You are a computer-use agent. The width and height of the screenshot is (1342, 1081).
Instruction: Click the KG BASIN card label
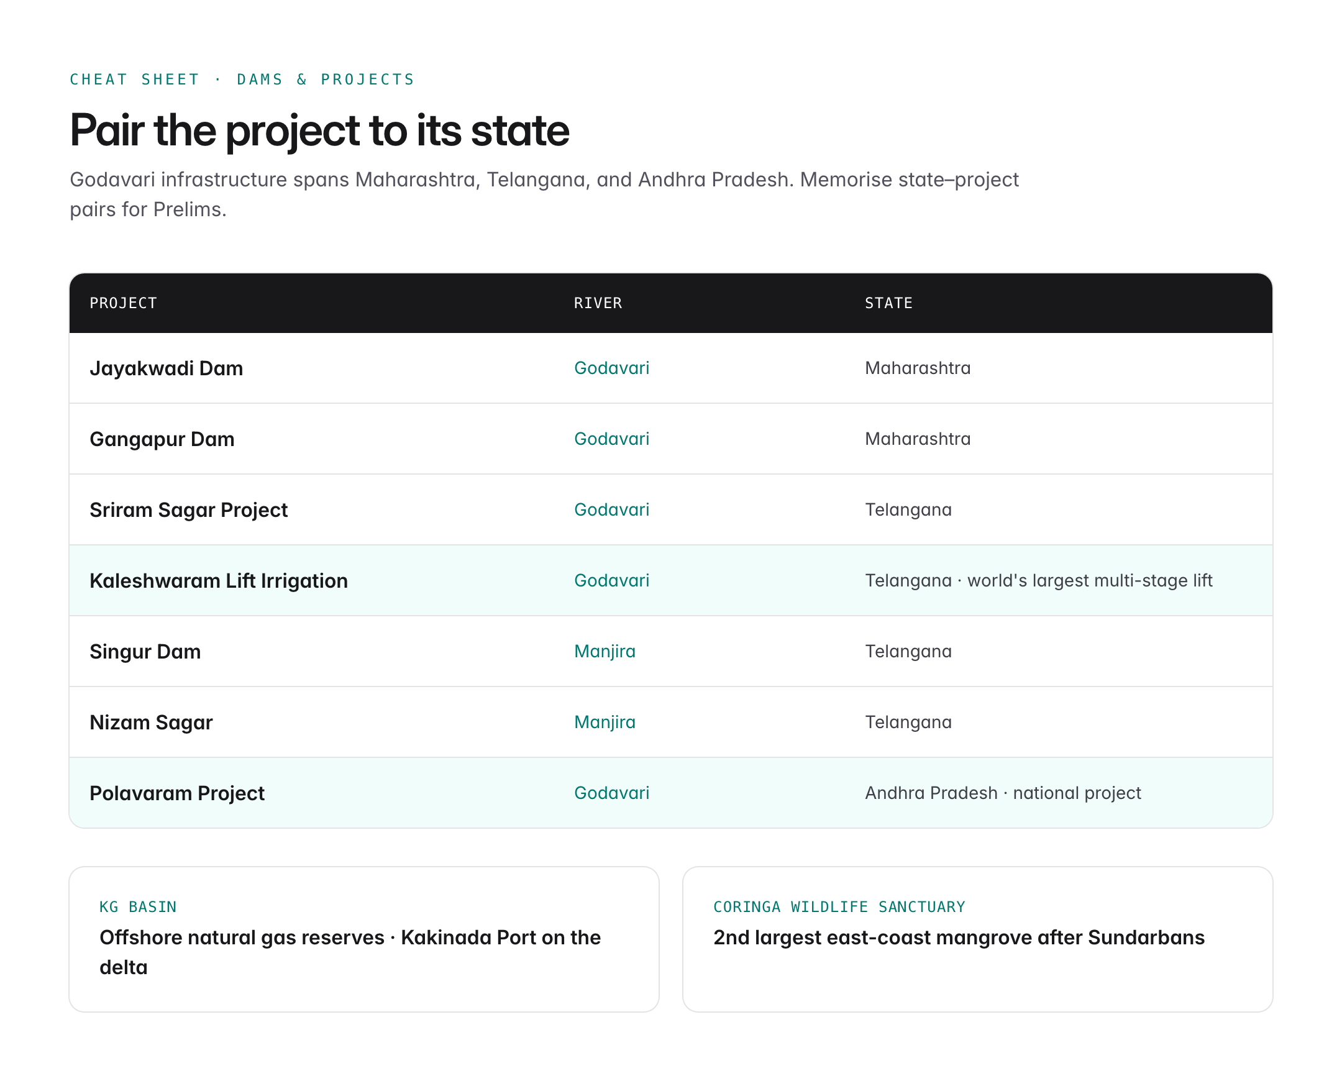point(138,907)
